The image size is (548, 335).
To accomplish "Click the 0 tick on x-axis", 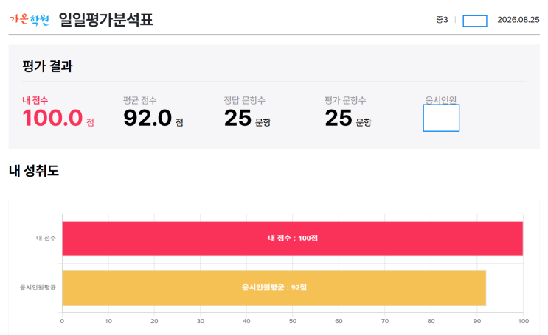I will click(62, 321).
